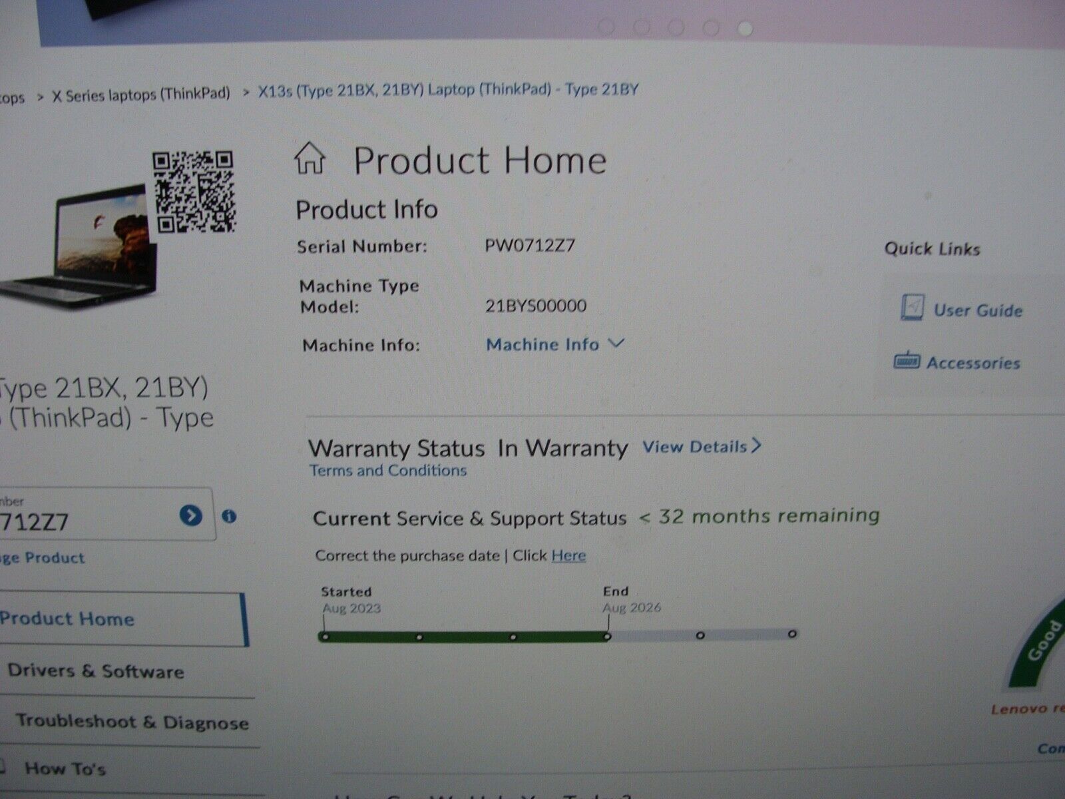Viewport: 1065px width, 799px height.
Task: Click warranty timeline end marker Aug 2026
Action: point(608,637)
